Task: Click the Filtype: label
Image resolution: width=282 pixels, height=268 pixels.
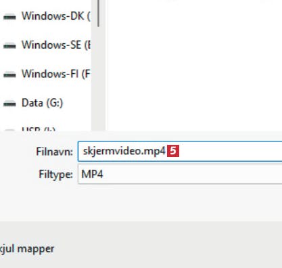Action: tap(55, 175)
